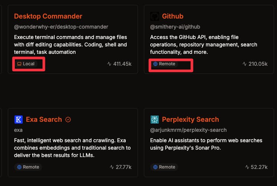Click the Exa Search blue logo icon
Image resolution: width=277 pixels, height=186 pixels.
click(19, 120)
